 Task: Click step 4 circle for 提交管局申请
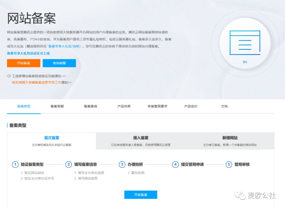pos(175,164)
